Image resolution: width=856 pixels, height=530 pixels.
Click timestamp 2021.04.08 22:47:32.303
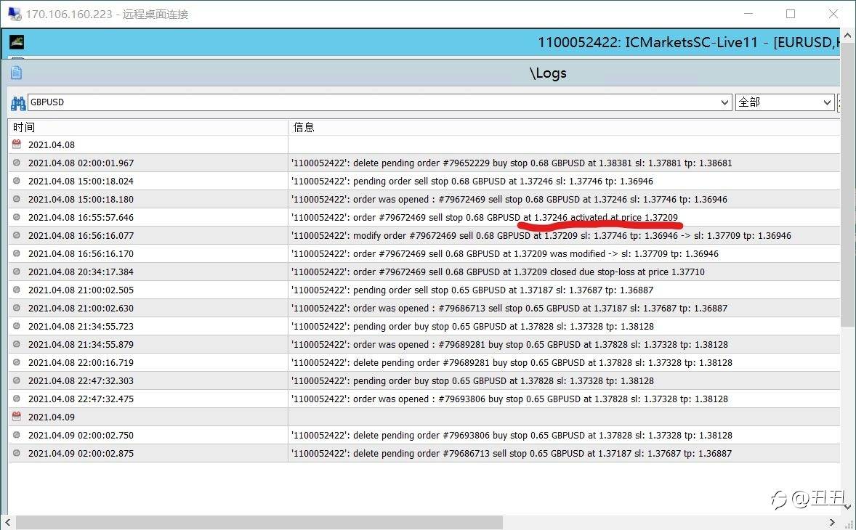(x=81, y=380)
